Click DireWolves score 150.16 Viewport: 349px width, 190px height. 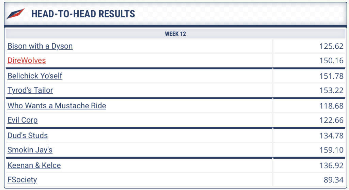331,61
